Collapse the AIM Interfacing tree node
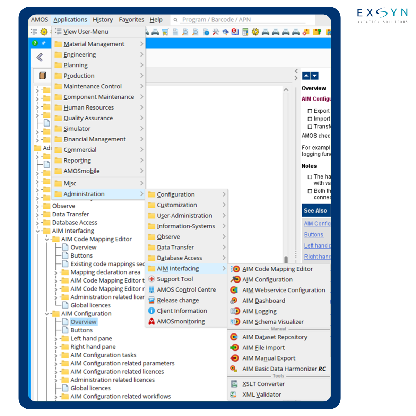Image resolution: width=416 pixels, height=416 pixels. pos(38,231)
